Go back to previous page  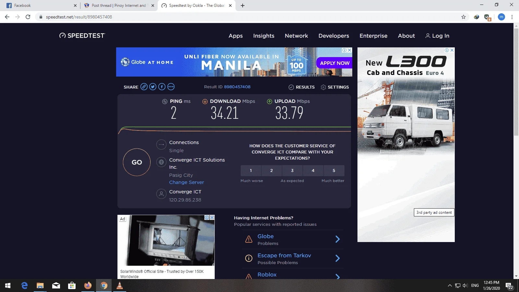7,17
